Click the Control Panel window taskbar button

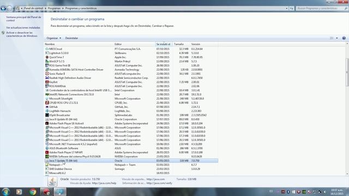(x=59, y=192)
